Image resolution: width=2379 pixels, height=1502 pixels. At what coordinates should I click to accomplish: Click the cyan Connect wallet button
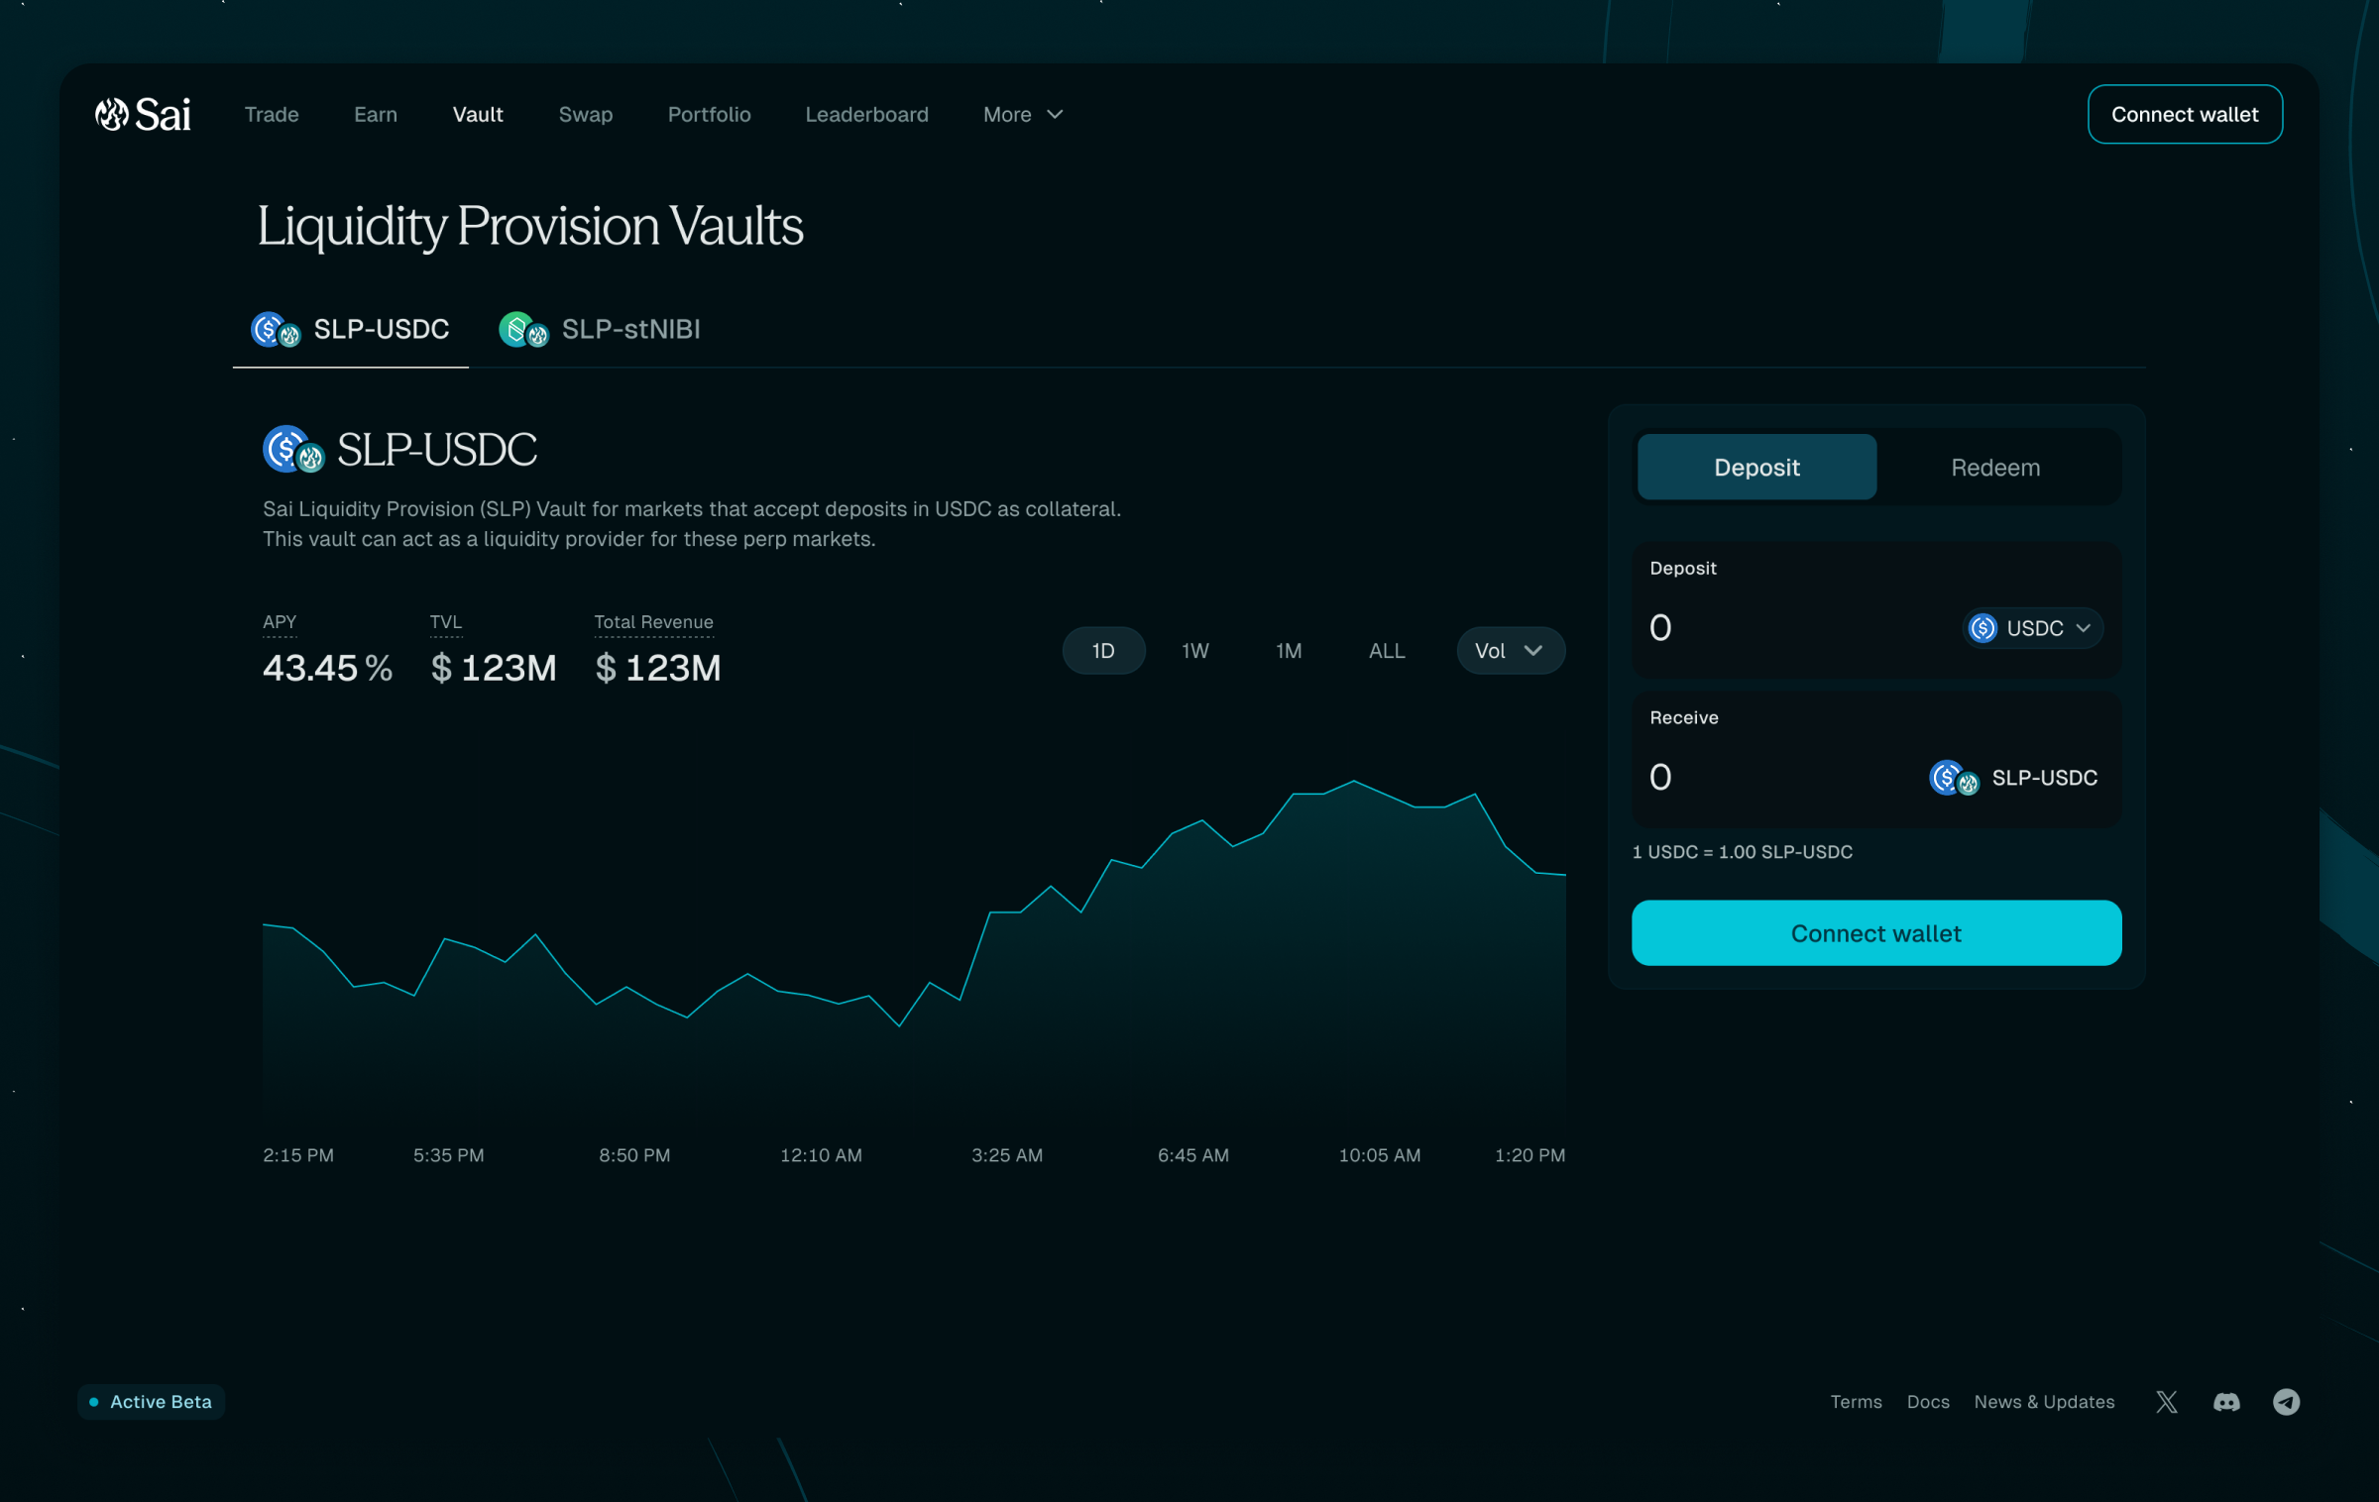pyautogui.click(x=1875, y=933)
